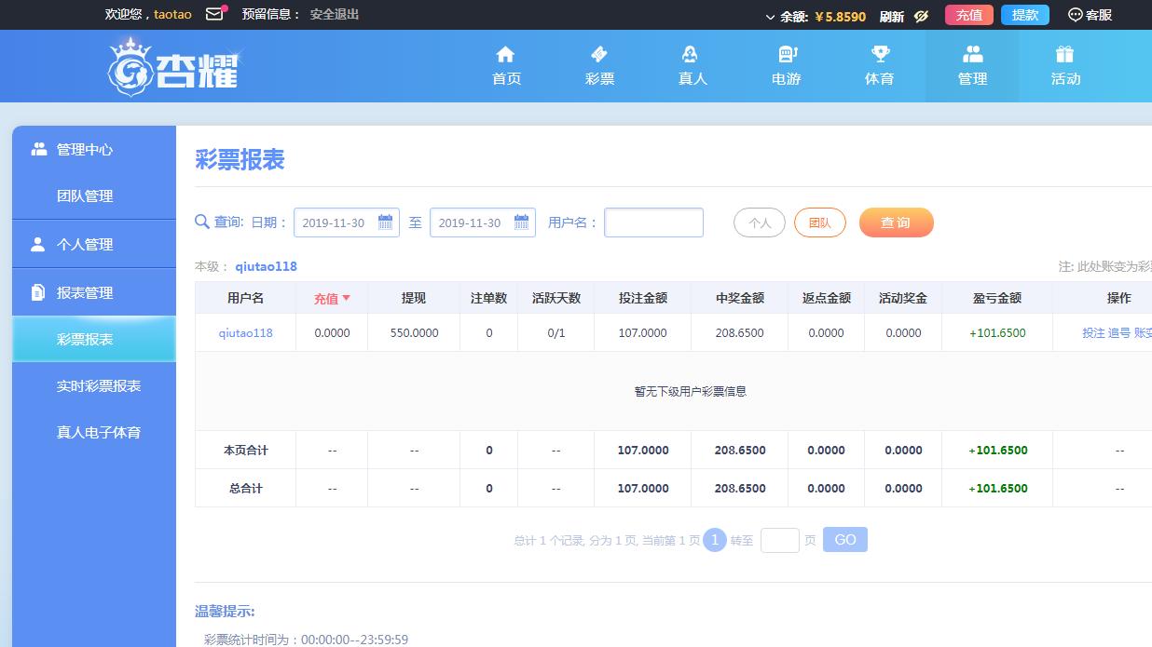This screenshot has width=1152, height=647.
Task: Click the 首页 home icon
Action: click(506, 54)
